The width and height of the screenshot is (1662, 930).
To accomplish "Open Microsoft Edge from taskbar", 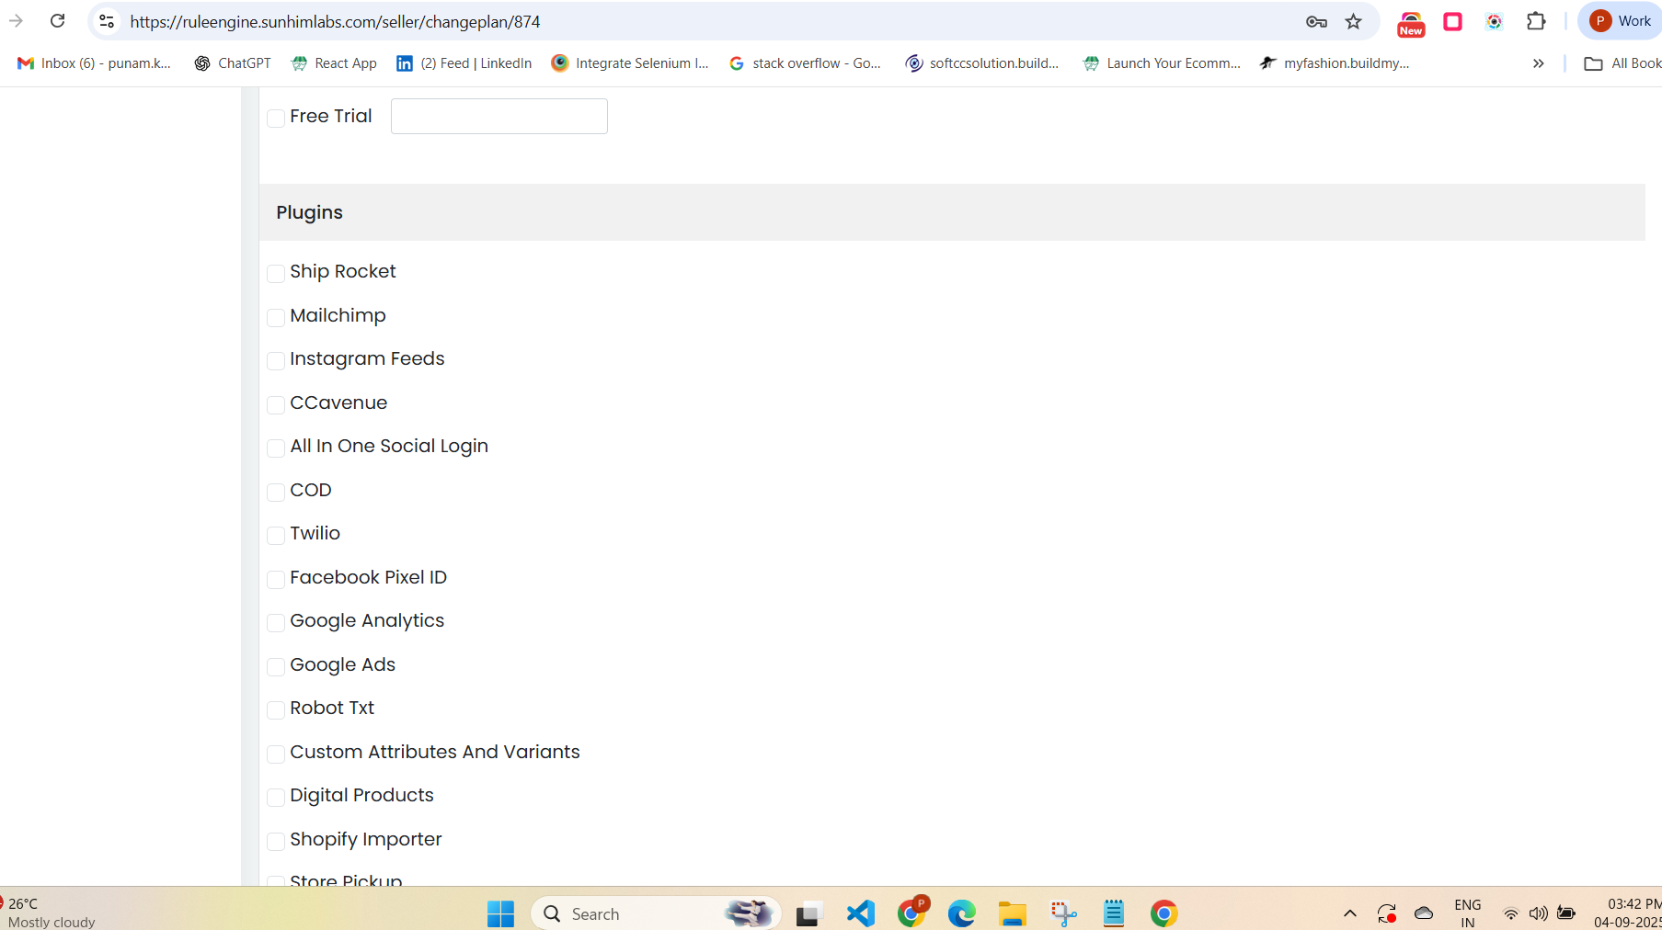I will click(962, 913).
